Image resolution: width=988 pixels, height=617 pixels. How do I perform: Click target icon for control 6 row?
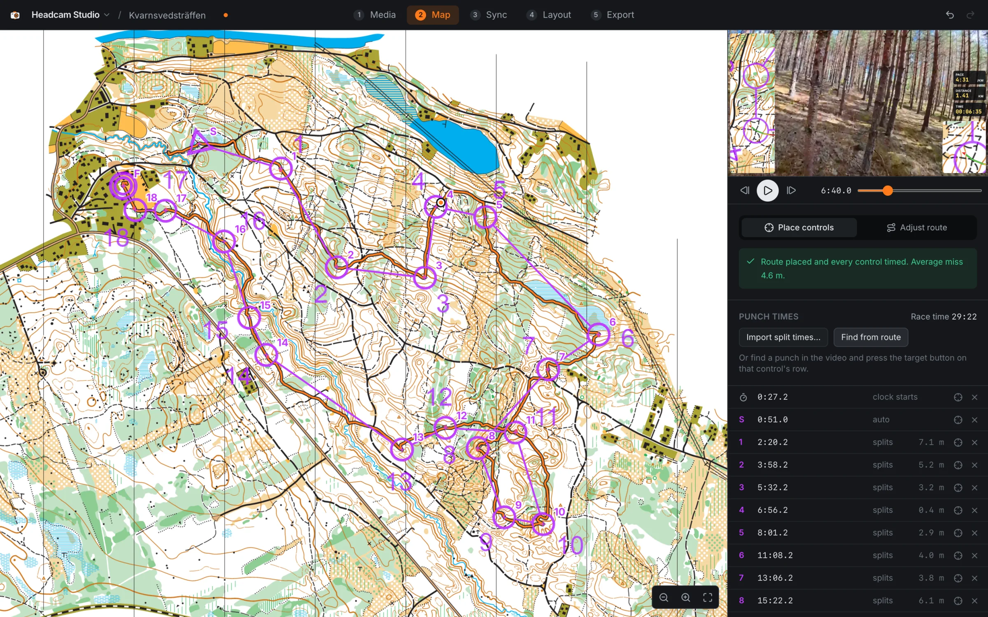958,555
